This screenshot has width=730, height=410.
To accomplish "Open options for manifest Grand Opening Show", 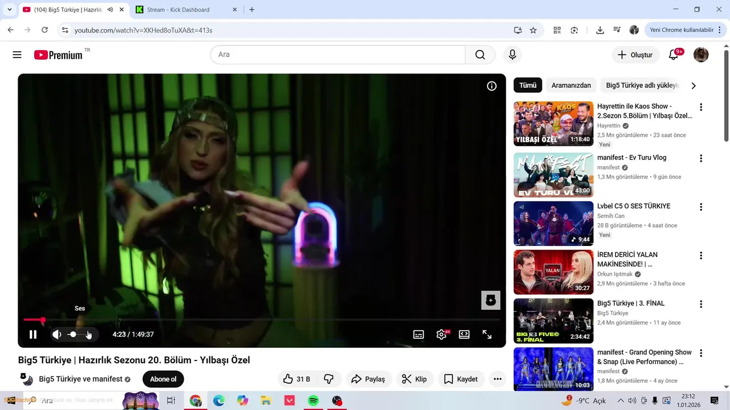I will [701, 353].
